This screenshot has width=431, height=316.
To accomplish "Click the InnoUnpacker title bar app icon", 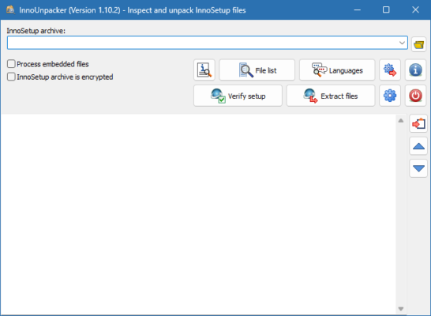I will pyautogui.click(x=10, y=10).
